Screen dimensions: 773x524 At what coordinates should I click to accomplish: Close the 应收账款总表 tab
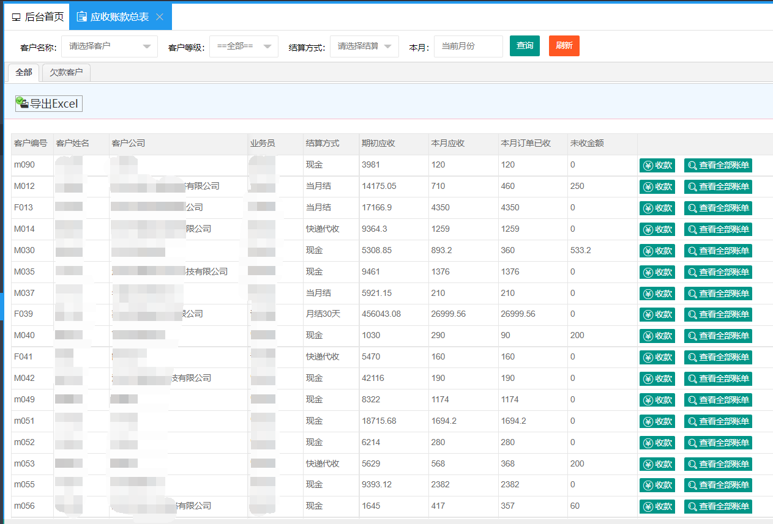(160, 17)
